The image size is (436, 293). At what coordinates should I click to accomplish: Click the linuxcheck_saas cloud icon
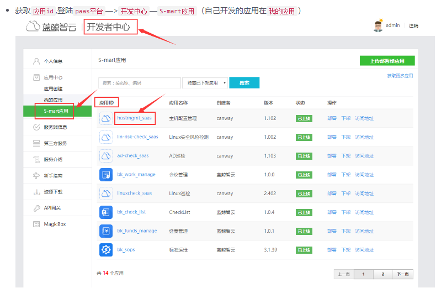pos(106,193)
